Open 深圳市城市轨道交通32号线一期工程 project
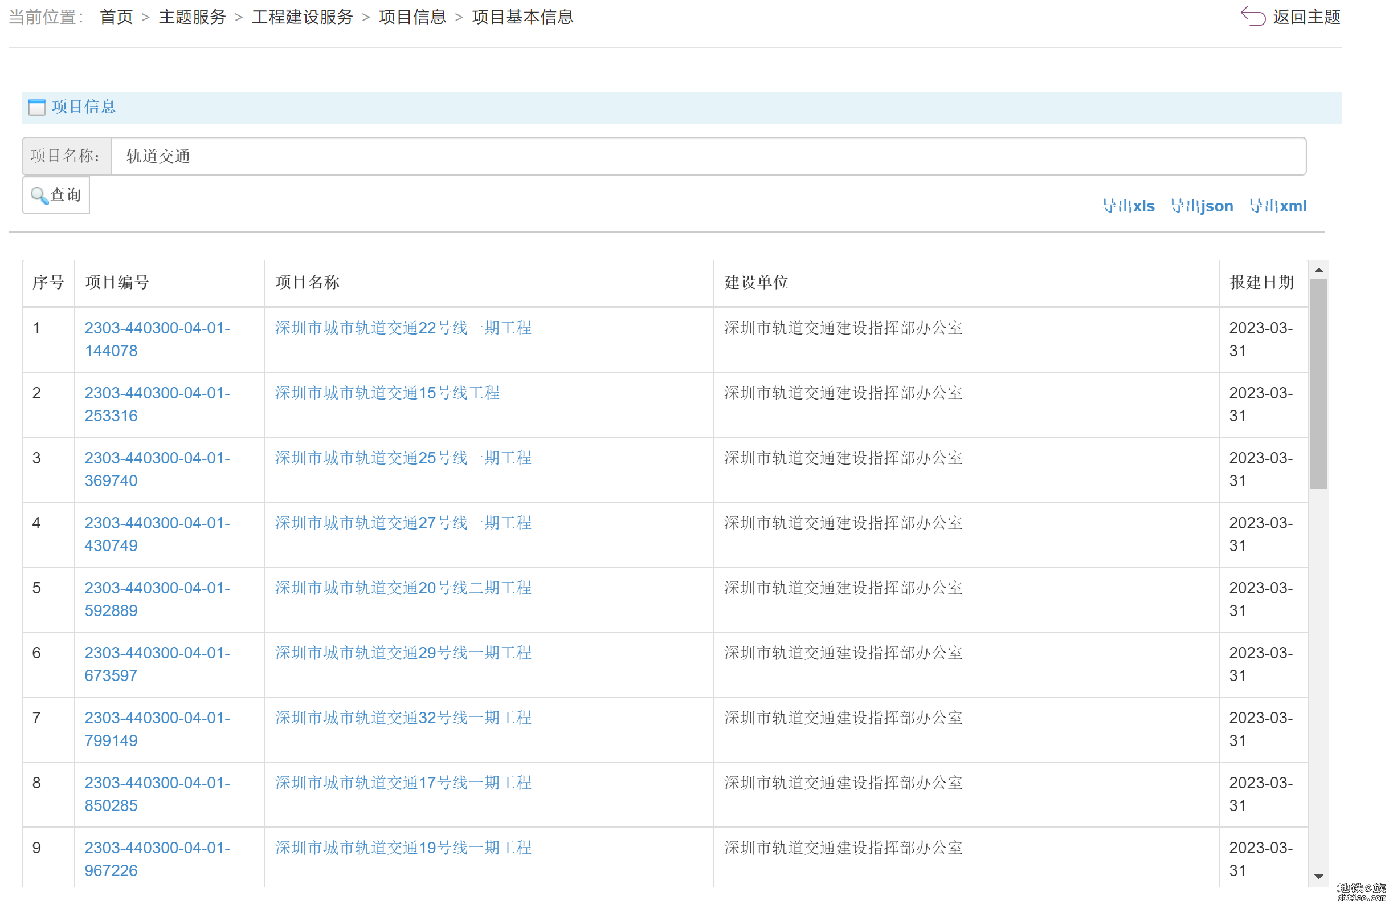Viewport: 1389px width, 904px height. [x=403, y=716]
